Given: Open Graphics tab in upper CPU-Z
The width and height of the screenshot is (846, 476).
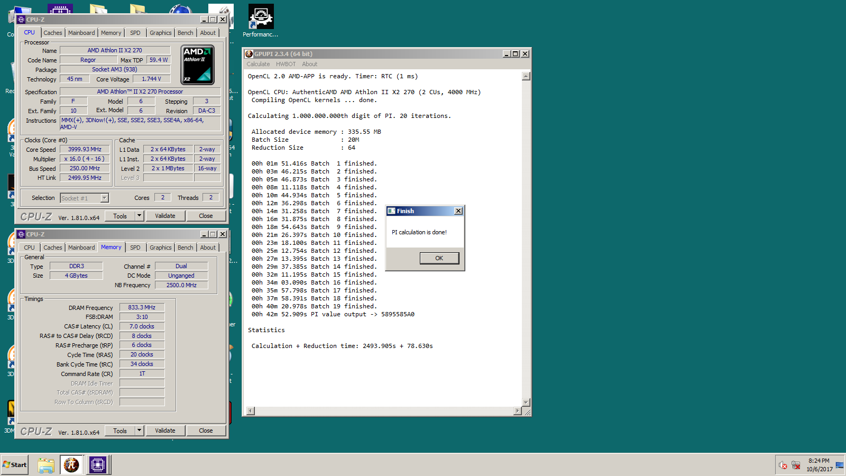Looking at the screenshot, I should [x=161, y=33].
